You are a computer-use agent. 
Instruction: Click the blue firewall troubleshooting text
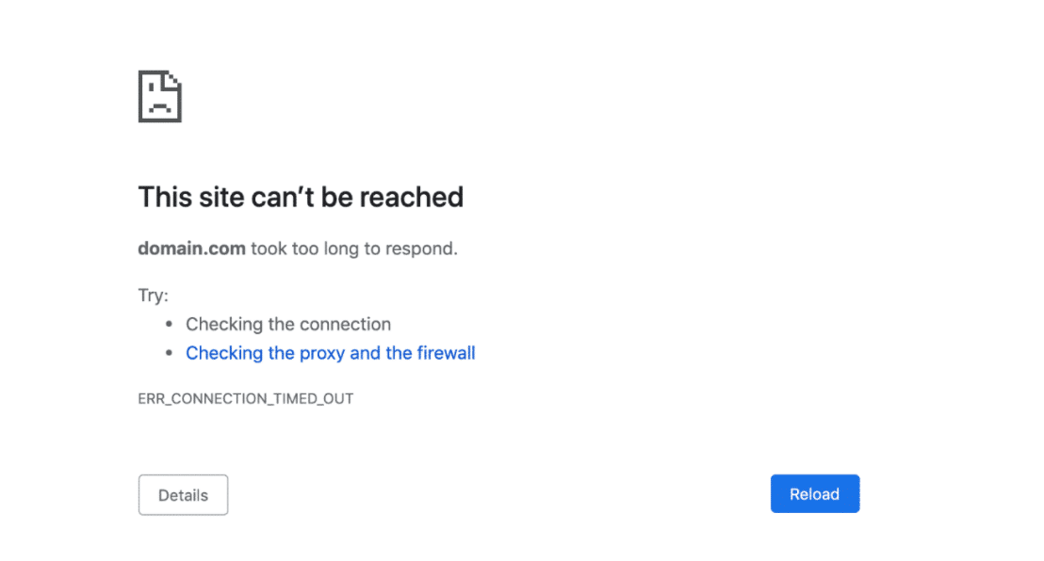click(x=330, y=353)
